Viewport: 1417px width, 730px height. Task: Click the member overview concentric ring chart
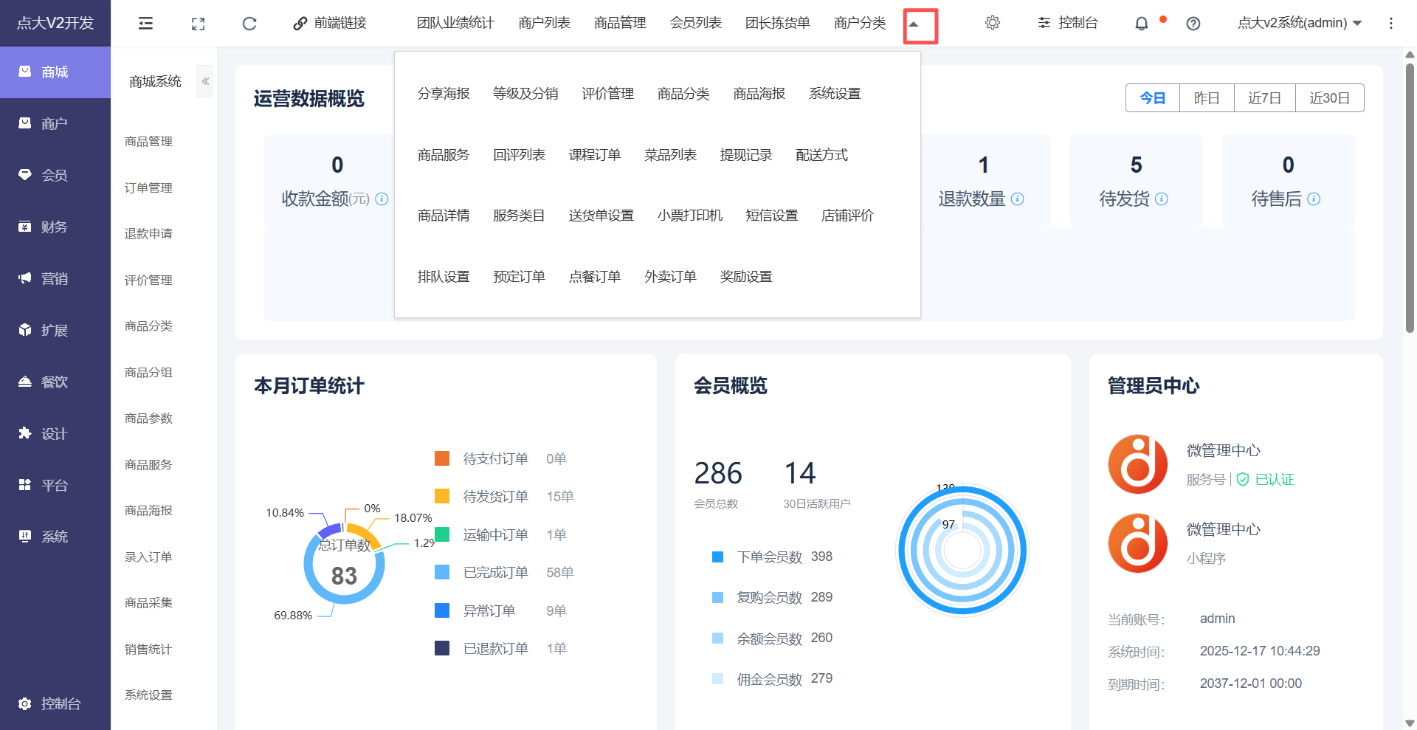click(x=962, y=550)
